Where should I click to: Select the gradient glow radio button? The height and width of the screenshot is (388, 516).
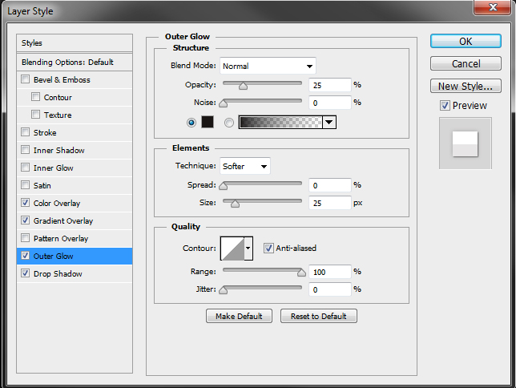point(229,122)
